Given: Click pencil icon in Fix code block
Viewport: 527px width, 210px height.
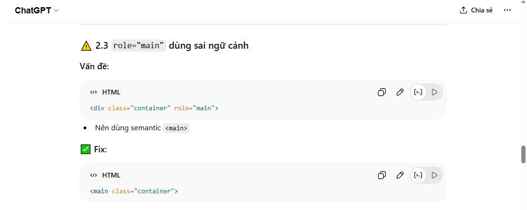Looking at the screenshot, I should 400,175.
